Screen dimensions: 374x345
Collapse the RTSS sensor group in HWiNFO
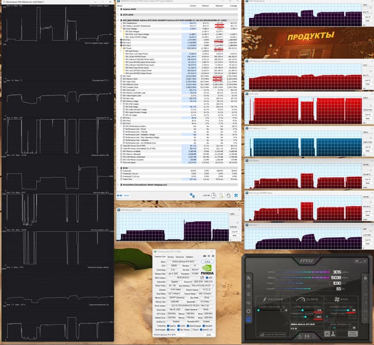118,168
